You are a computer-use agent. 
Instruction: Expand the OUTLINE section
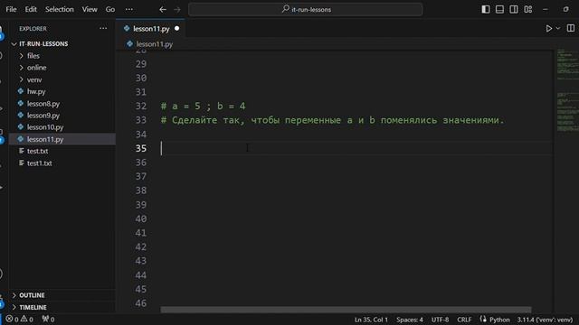[x=32, y=295]
